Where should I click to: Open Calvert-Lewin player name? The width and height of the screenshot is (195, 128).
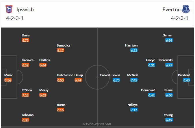[x=110, y=75]
